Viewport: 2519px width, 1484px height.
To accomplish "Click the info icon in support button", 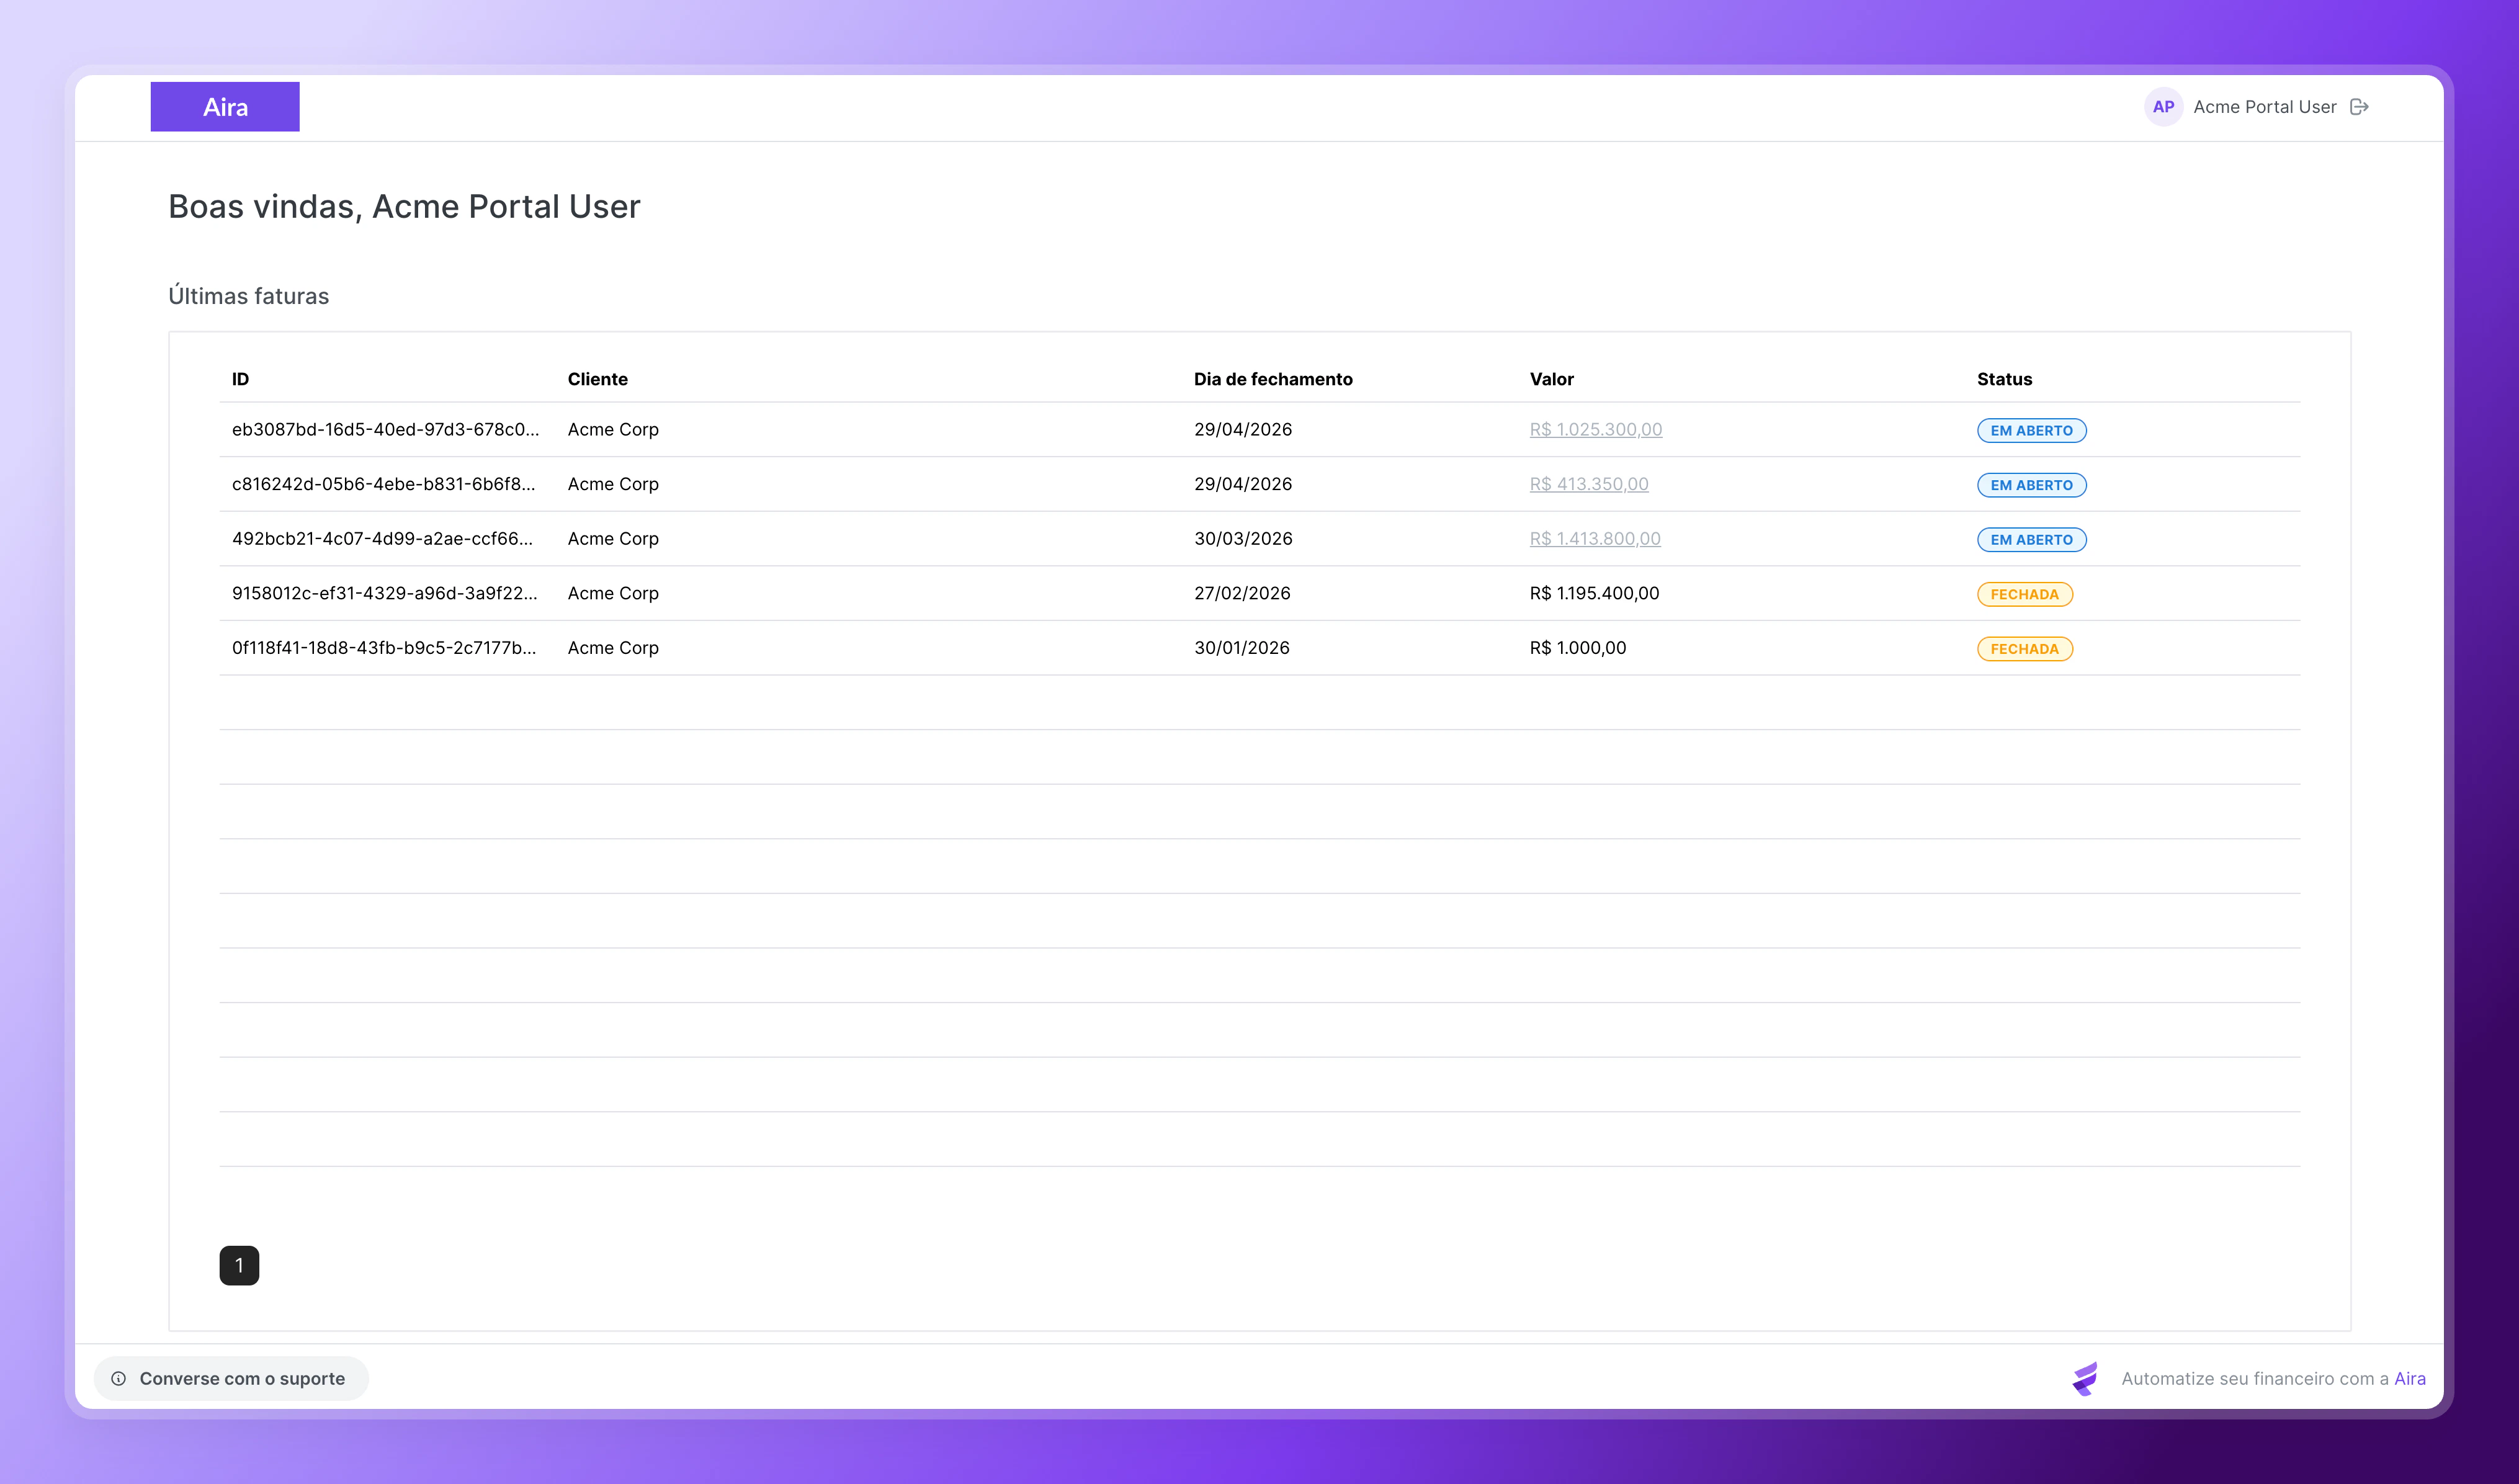I will [119, 1378].
